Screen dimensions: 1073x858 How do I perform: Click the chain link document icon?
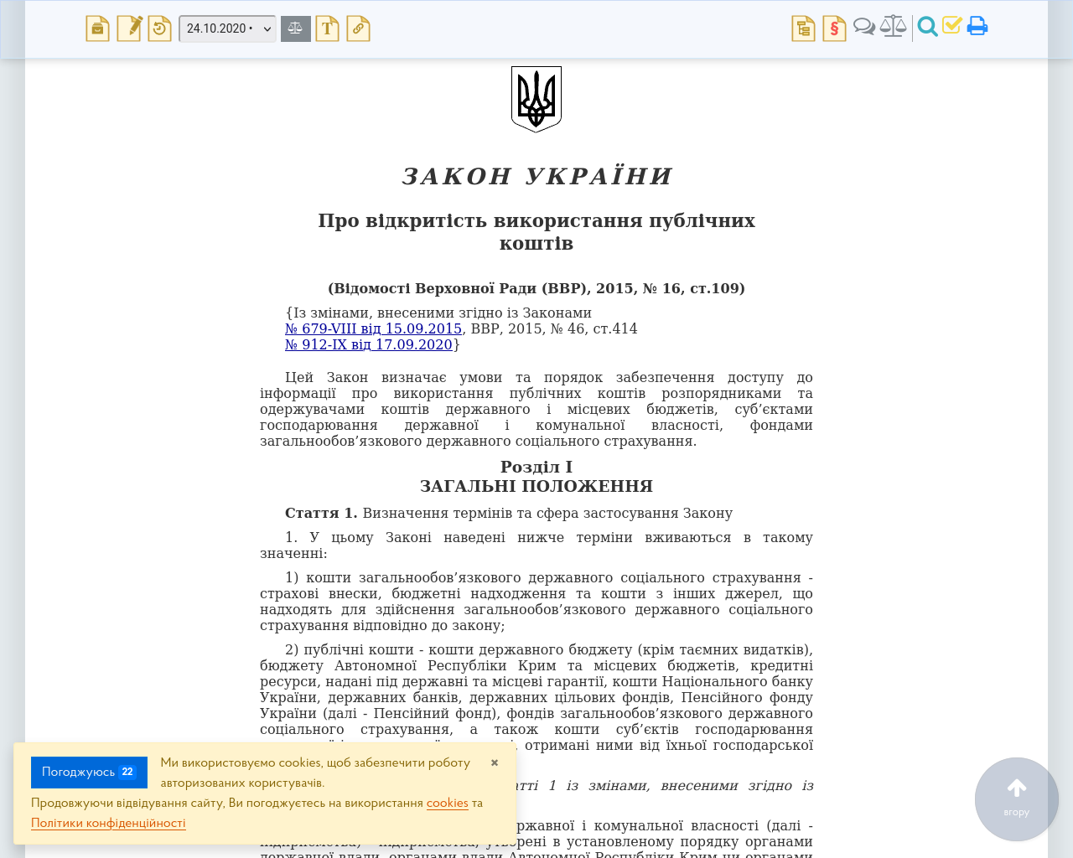(x=358, y=28)
